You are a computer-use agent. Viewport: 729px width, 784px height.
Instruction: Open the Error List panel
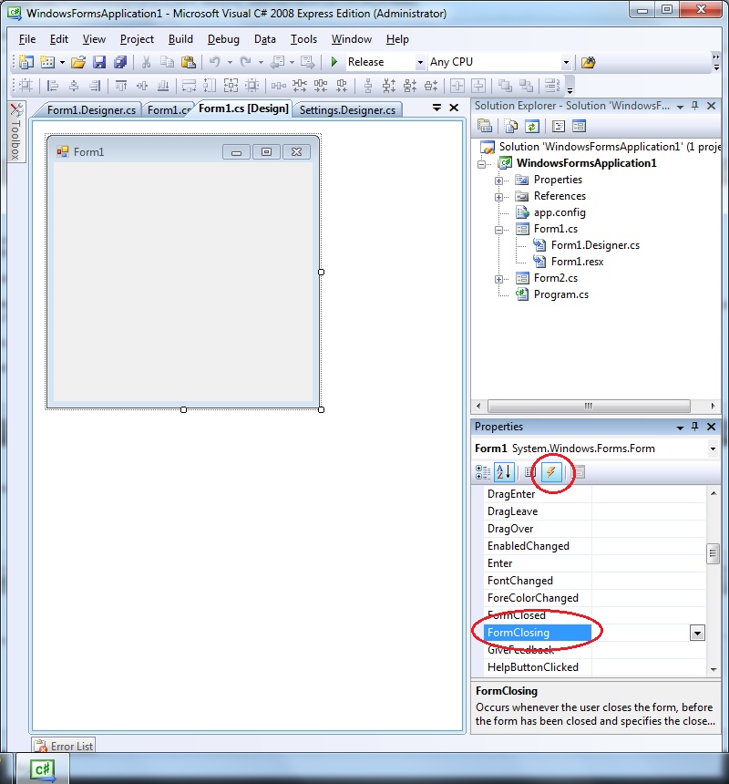pyautogui.click(x=64, y=746)
